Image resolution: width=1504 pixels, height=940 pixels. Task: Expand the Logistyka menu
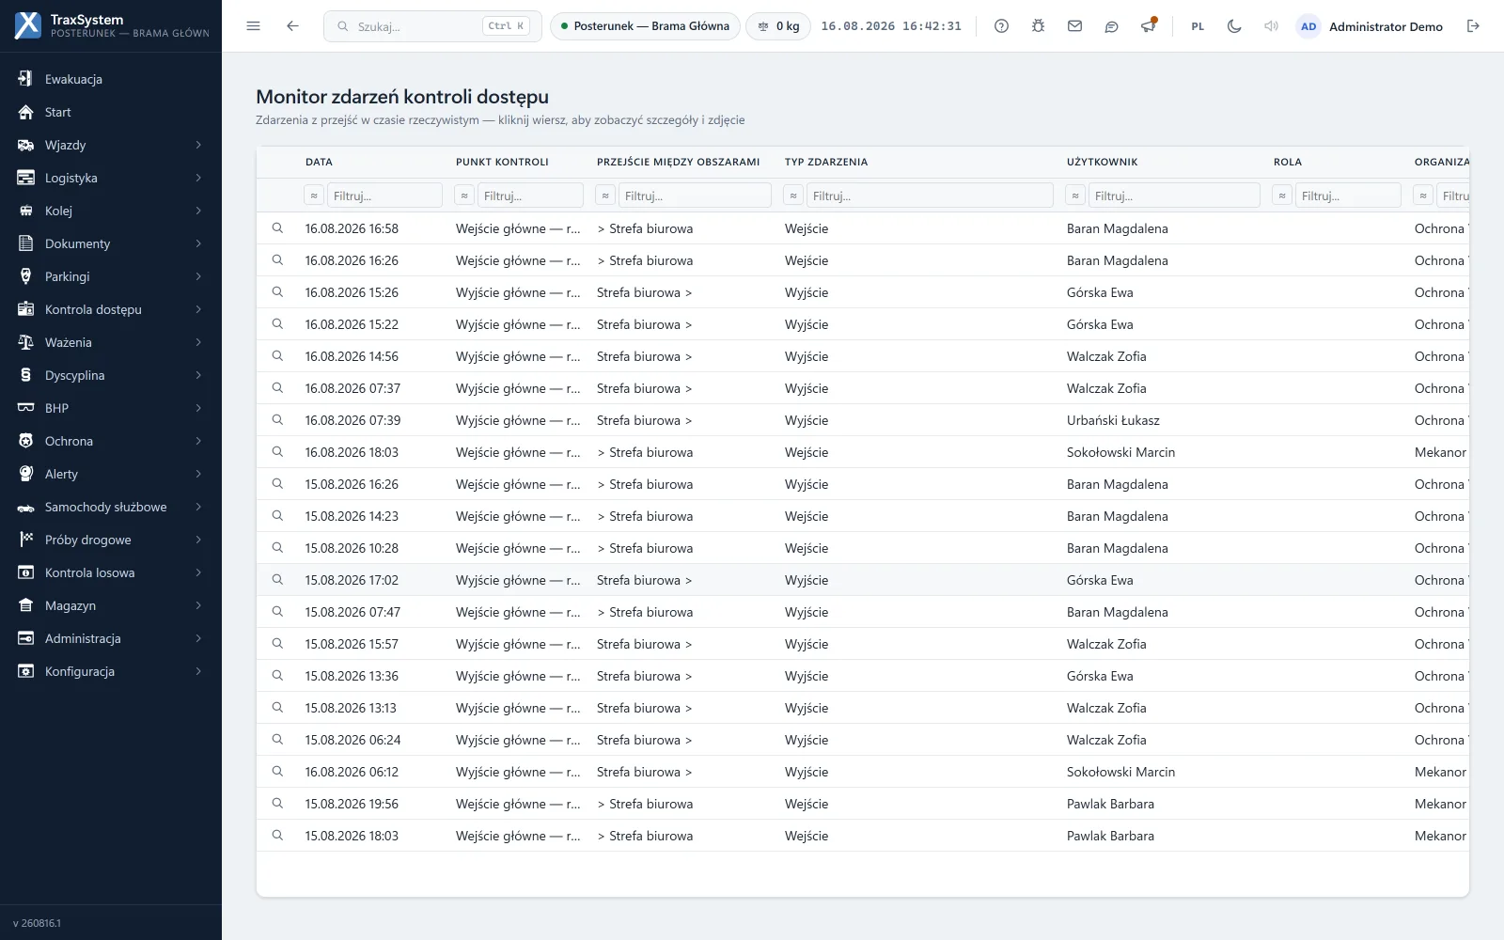pos(111,178)
